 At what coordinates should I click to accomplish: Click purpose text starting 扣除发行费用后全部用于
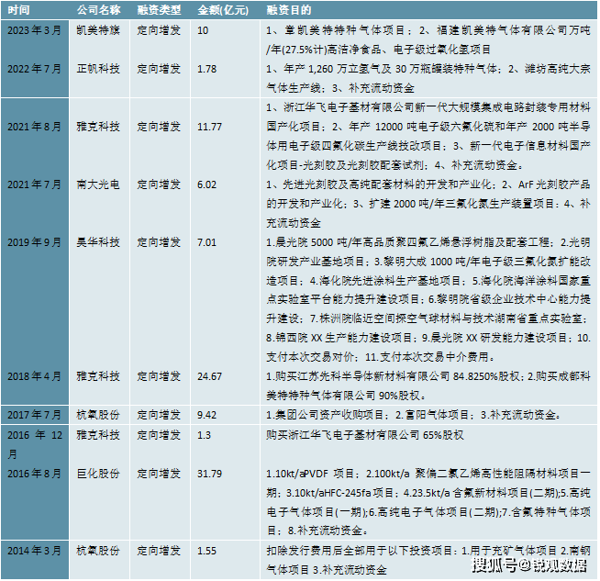point(428,560)
